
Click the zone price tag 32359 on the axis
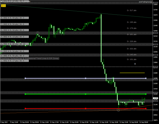(155, 33)
